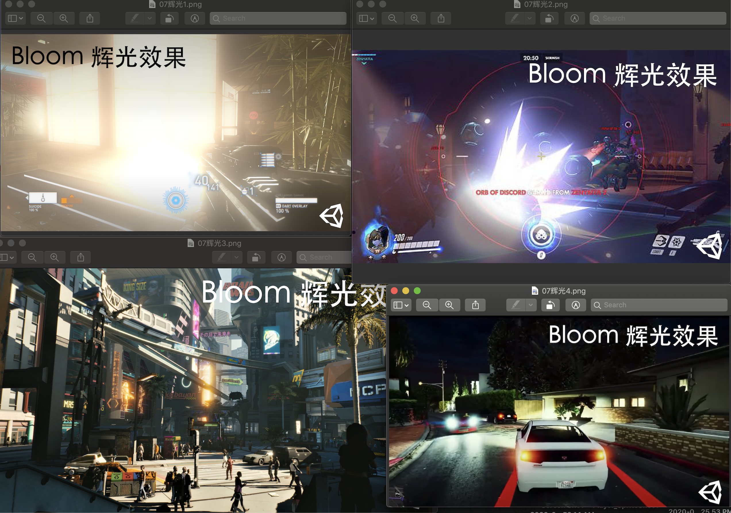Zoom in on 07辉光3.png
Screen dimensions: 731x513
(x=54, y=257)
